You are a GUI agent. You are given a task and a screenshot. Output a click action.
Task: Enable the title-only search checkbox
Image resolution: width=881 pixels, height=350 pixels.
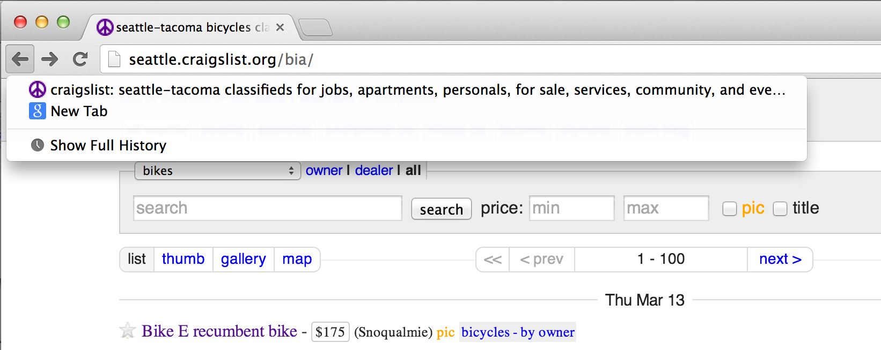[780, 209]
